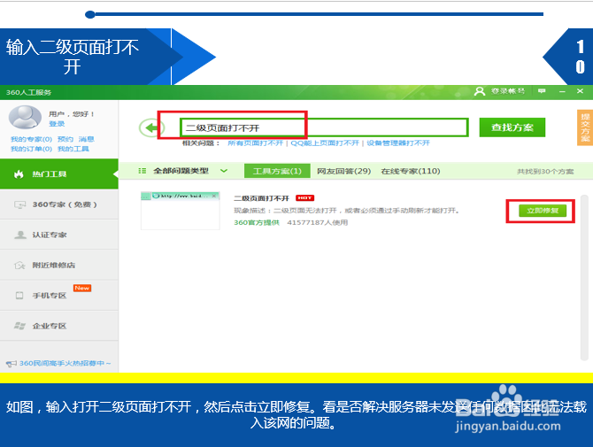
Task: Open the 预约 link
Action: click(x=65, y=139)
